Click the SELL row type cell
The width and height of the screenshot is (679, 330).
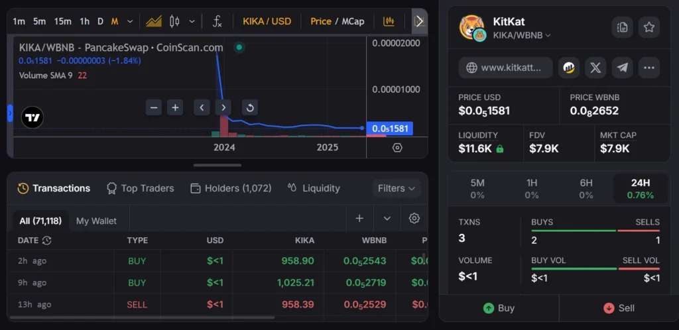tap(137, 304)
